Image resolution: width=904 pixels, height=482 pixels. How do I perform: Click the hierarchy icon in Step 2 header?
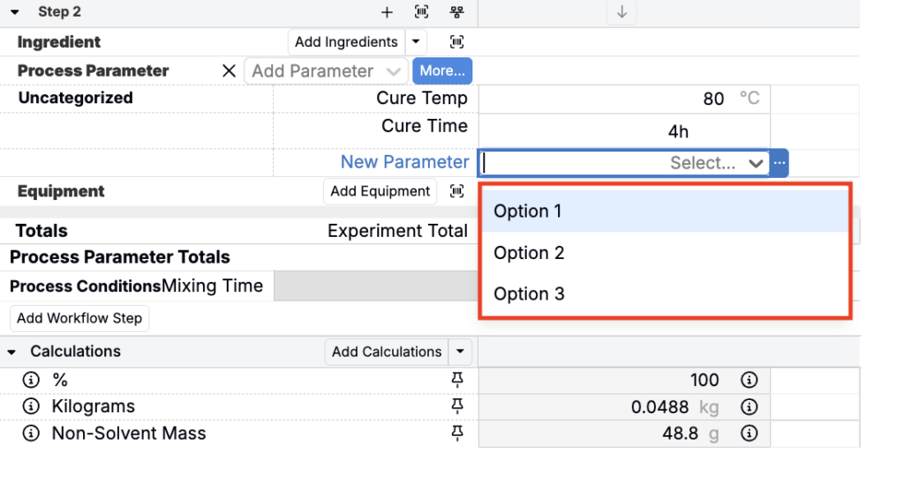coord(456,12)
